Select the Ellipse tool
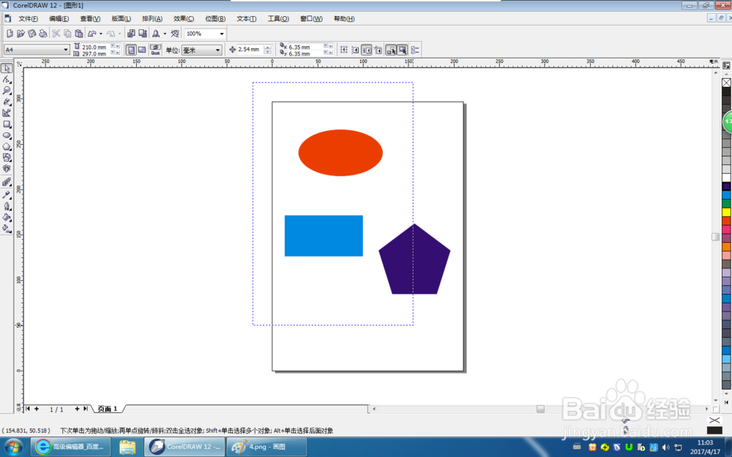This screenshot has width=732, height=457. coord(7,135)
